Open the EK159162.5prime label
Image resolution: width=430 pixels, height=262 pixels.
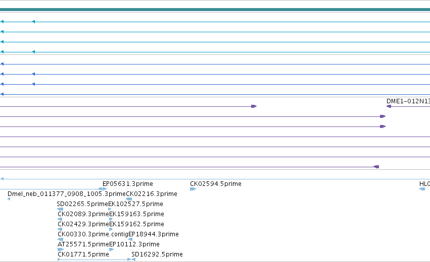pos(136,224)
